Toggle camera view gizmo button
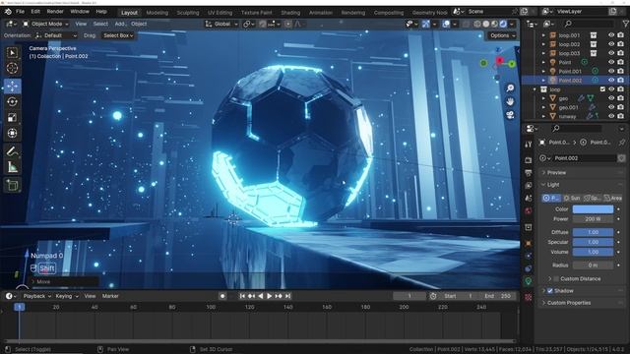Viewport: 630px width, 354px height. point(510,115)
